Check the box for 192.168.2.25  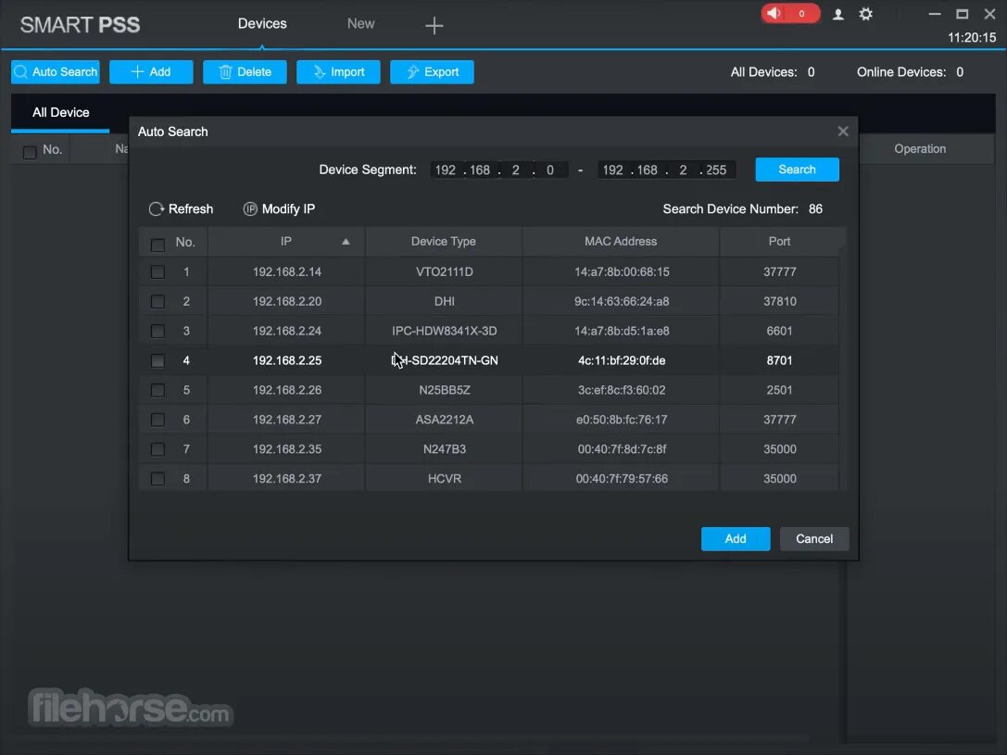pyautogui.click(x=157, y=360)
